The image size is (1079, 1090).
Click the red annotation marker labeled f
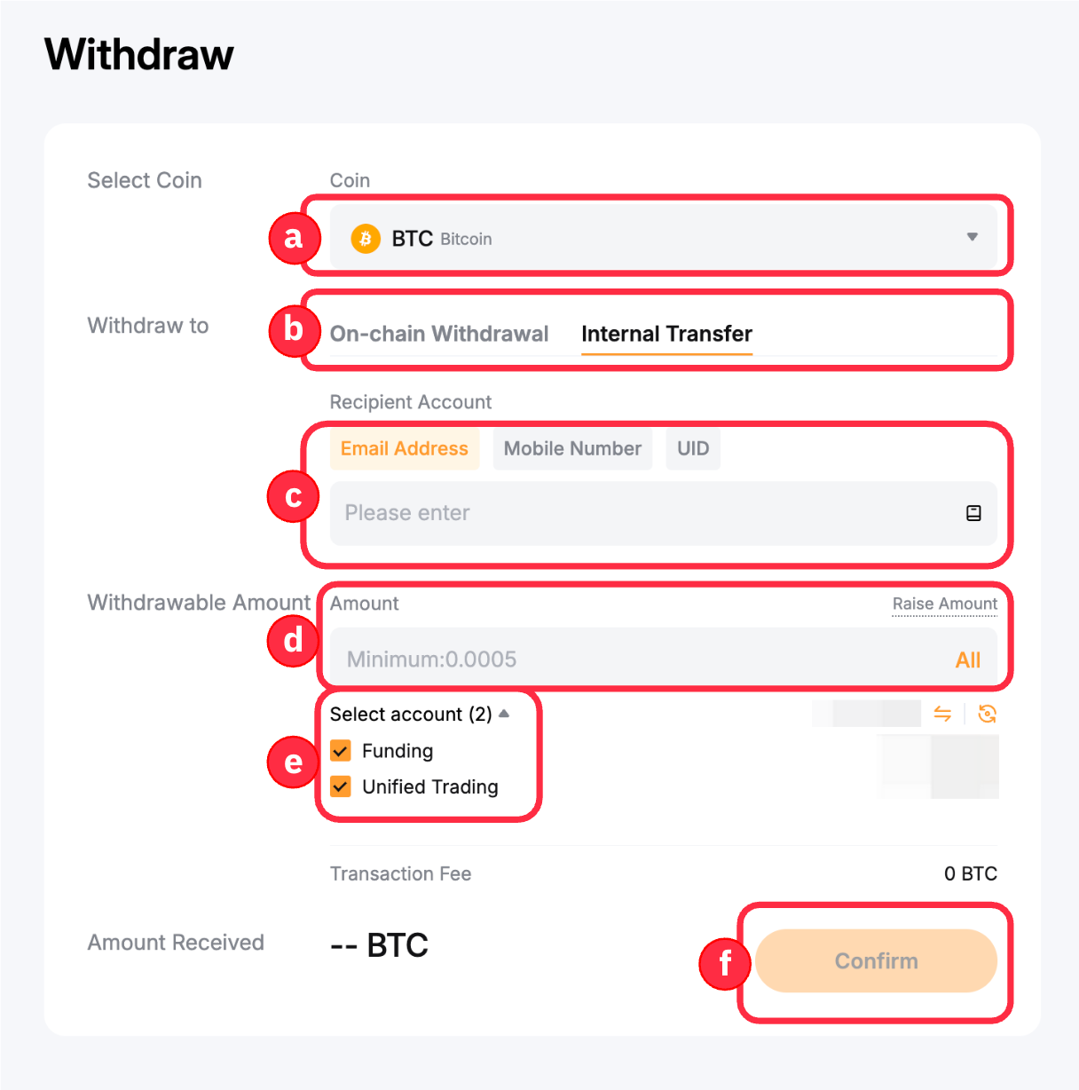coord(725,963)
